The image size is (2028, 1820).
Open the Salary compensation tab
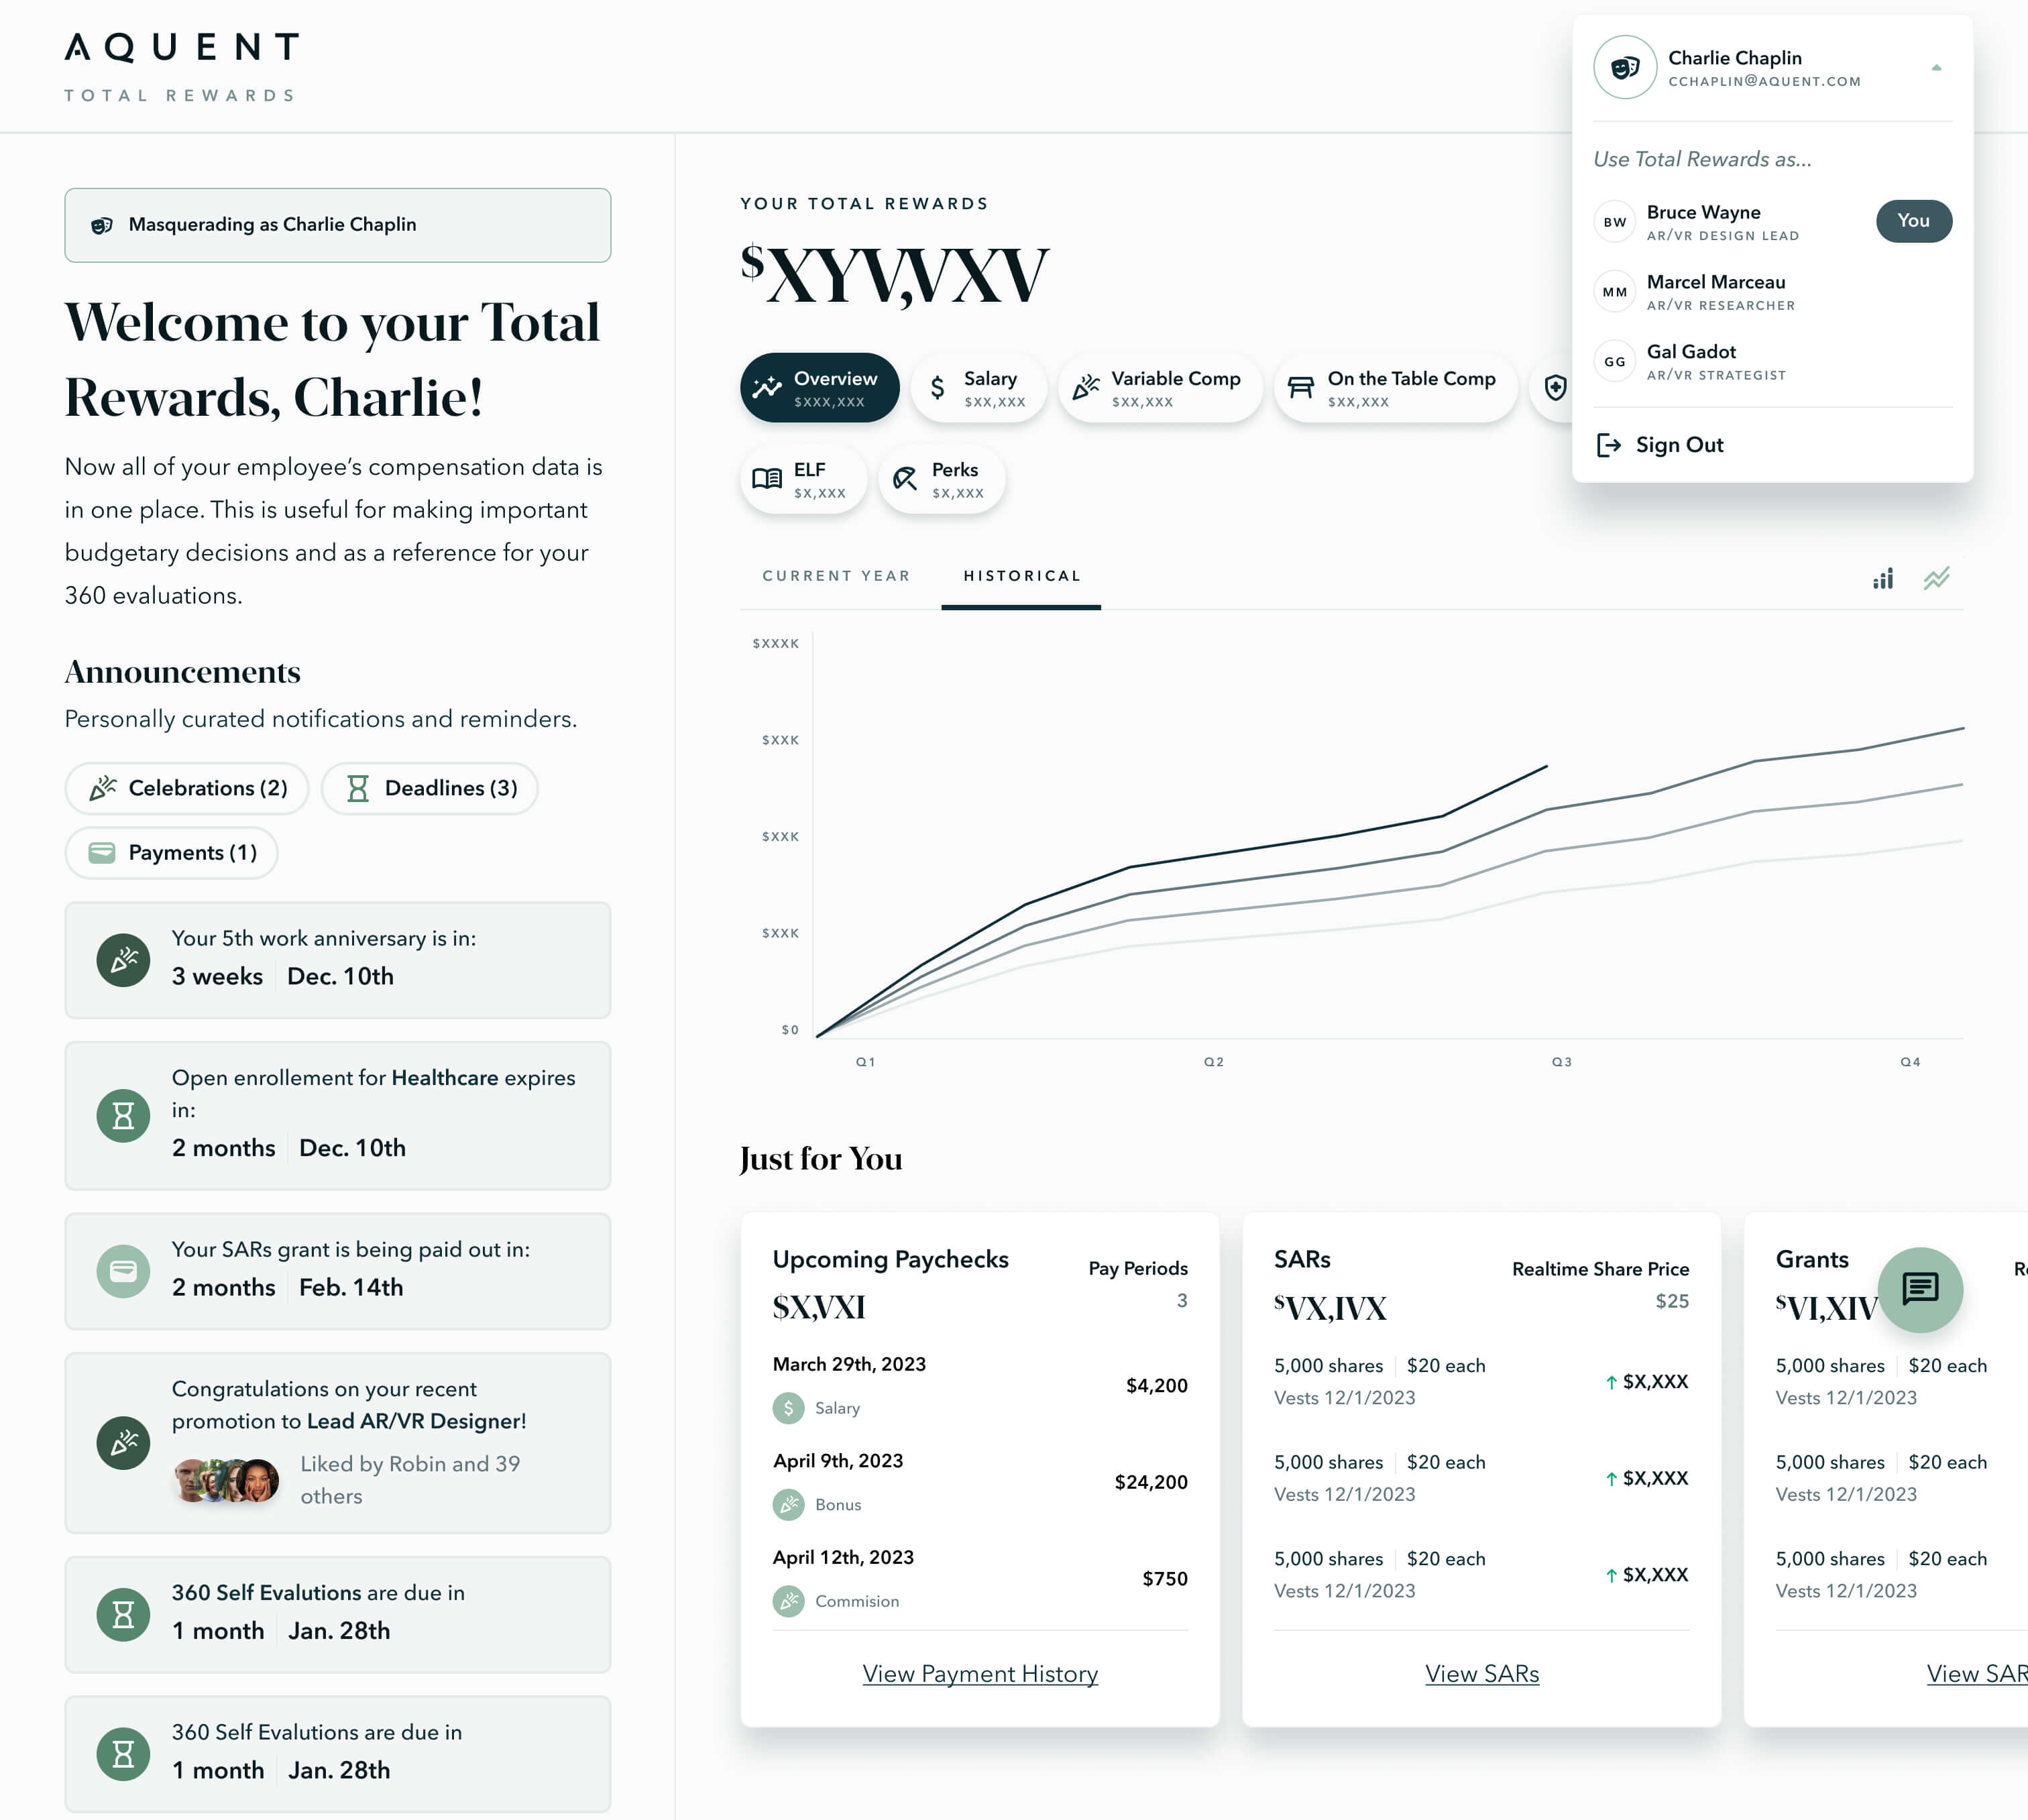coord(977,388)
